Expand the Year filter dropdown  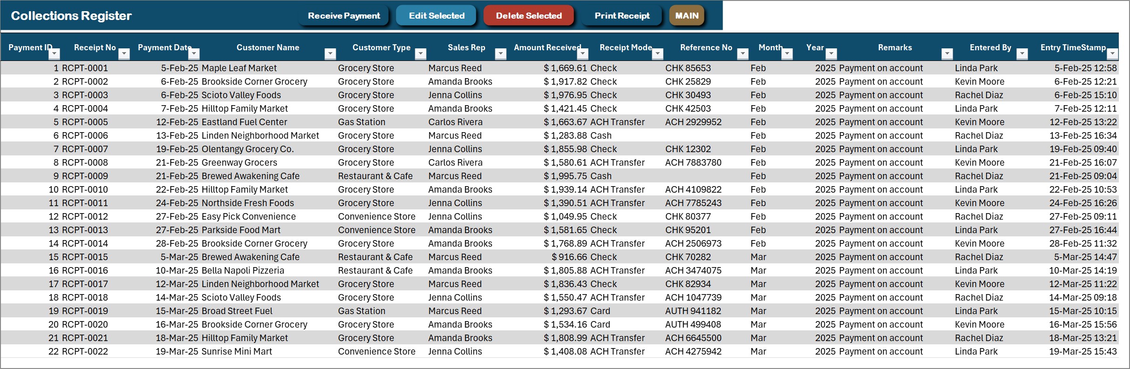(831, 54)
